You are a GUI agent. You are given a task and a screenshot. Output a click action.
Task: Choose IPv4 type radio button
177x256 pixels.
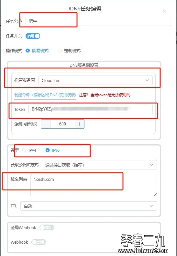coord(24,150)
